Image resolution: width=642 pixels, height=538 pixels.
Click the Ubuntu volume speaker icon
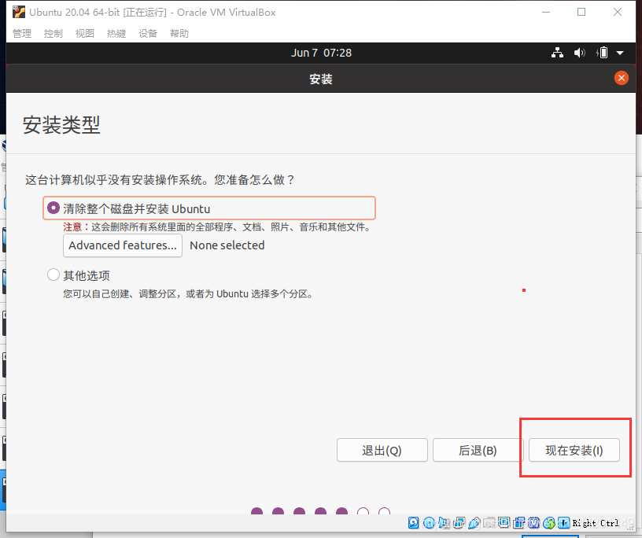click(x=579, y=53)
